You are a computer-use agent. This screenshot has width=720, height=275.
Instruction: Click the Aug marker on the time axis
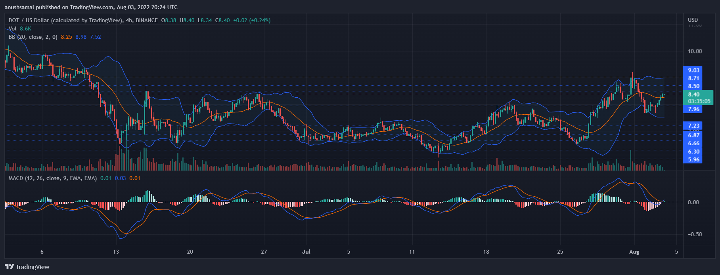coord(634,252)
